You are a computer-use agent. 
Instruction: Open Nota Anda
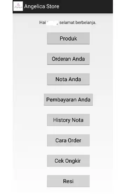click(68, 79)
